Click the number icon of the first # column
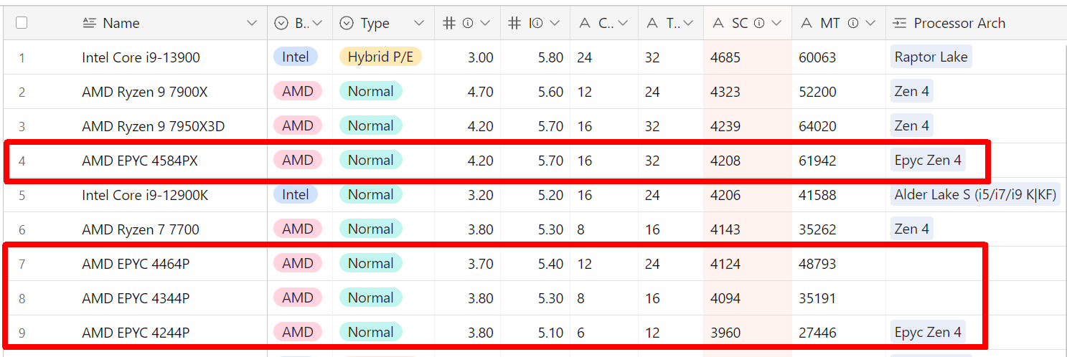 point(449,23)
